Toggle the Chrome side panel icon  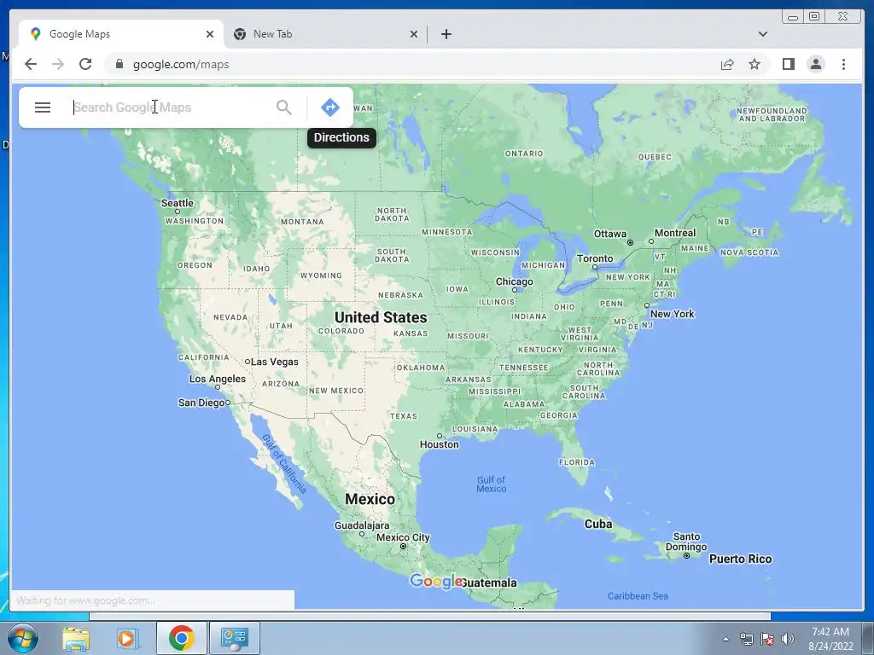[788, 64]
